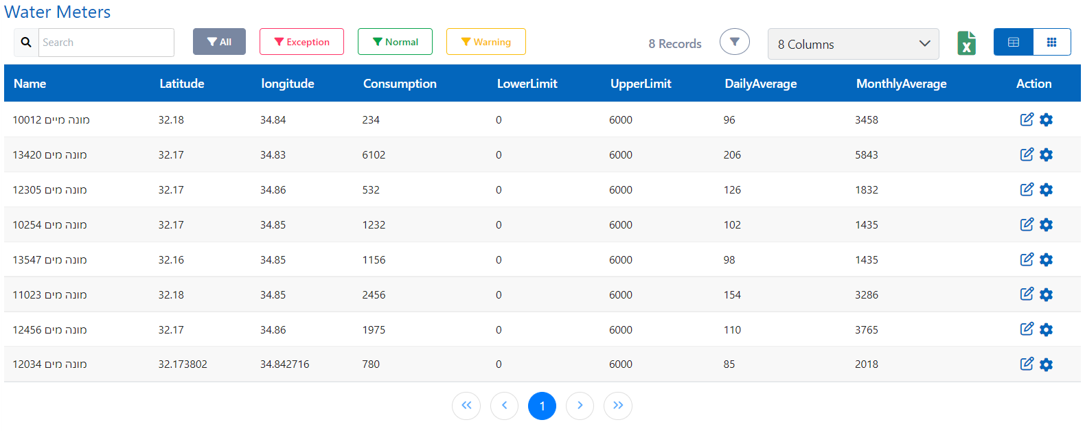The width and height of the screenshot is (1085, 431).
Task: Switch to table list view
Action: pos(1013,42)
